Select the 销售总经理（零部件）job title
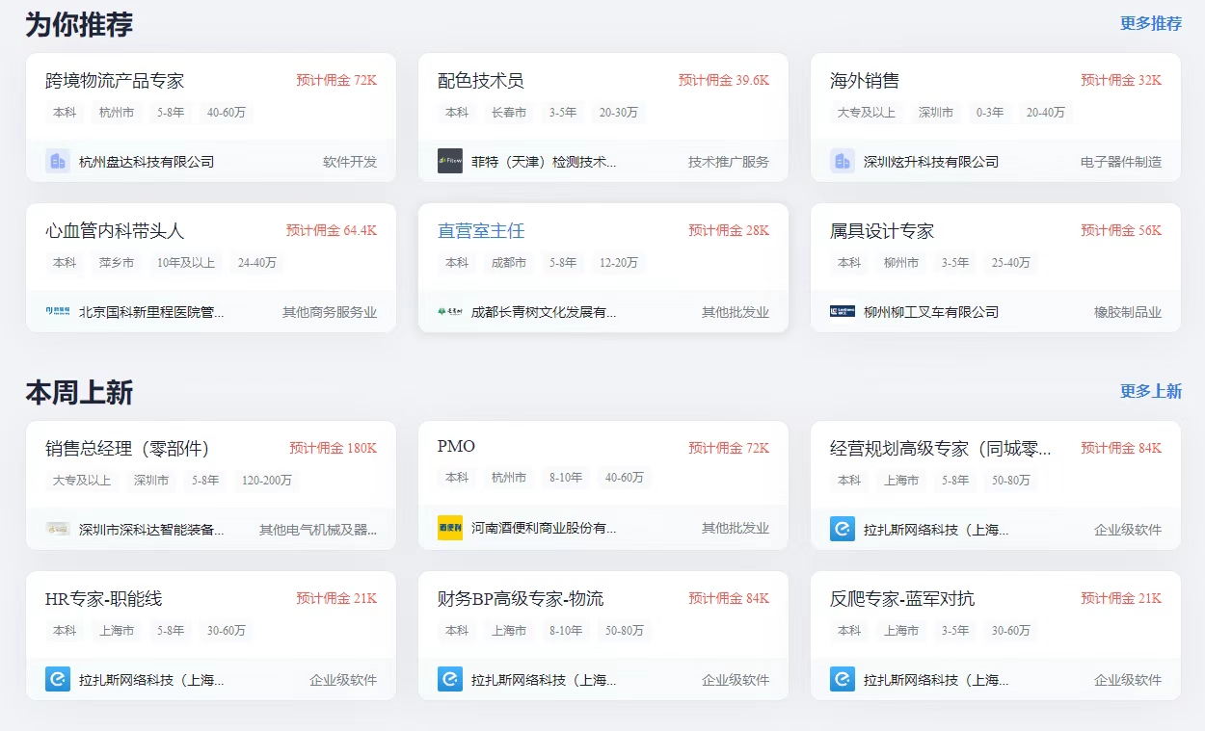The image size is (1205, 731). 127,449
